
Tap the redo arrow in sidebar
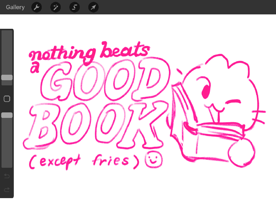click(7, 190)
